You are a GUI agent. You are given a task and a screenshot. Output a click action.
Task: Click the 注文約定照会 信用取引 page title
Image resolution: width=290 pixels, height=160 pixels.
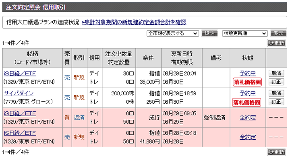[36, 7]
